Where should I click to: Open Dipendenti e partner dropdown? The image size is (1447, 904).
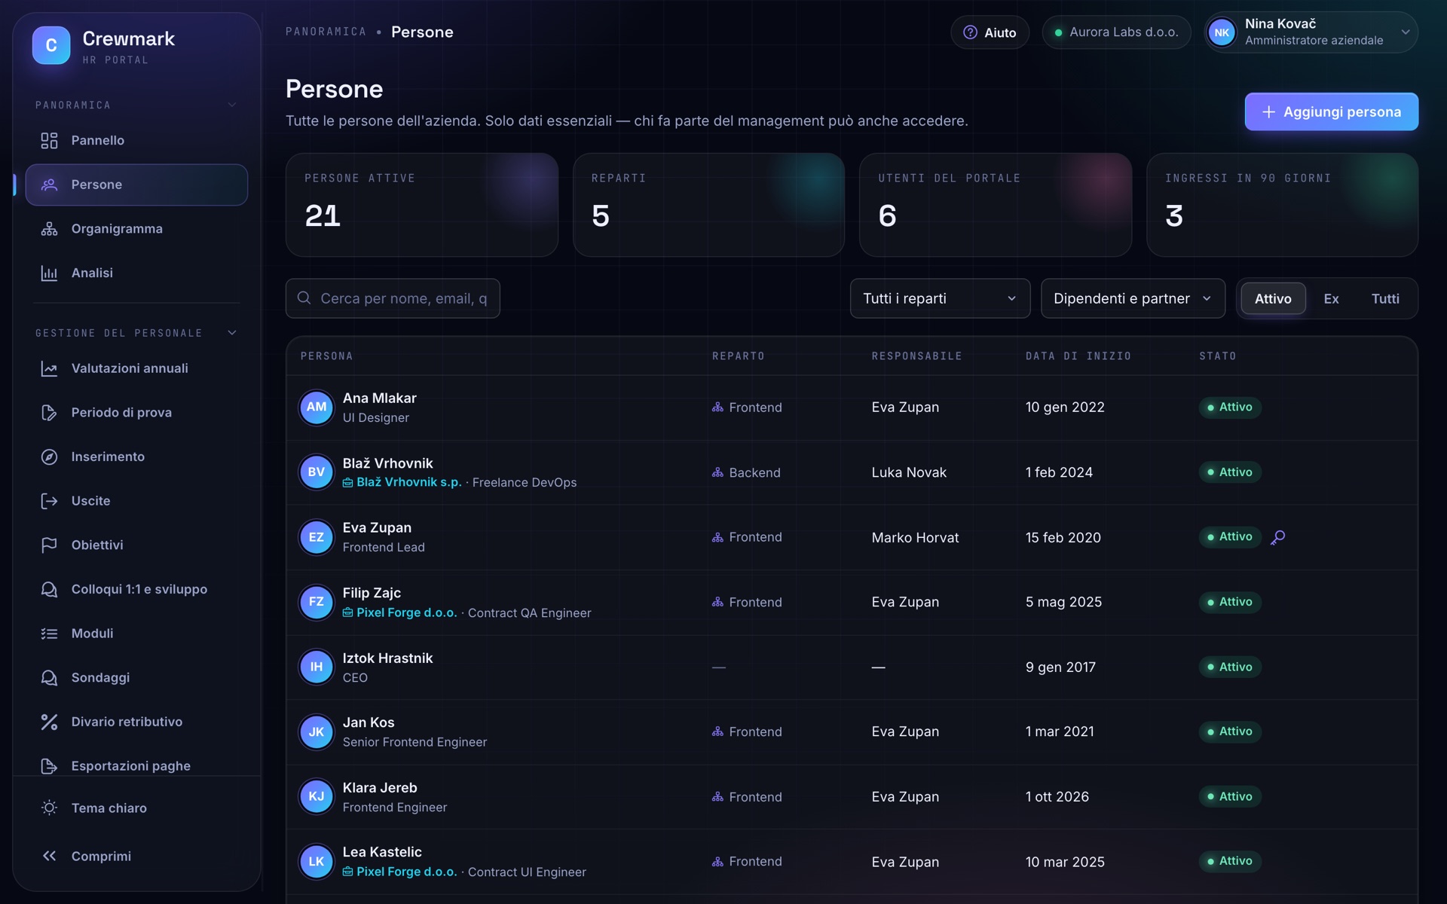point(1133,298)
